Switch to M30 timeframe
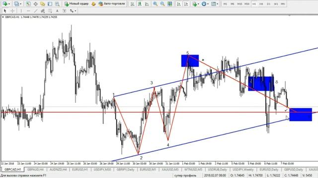This screenshot has height=178, width=318. [247, 4]
